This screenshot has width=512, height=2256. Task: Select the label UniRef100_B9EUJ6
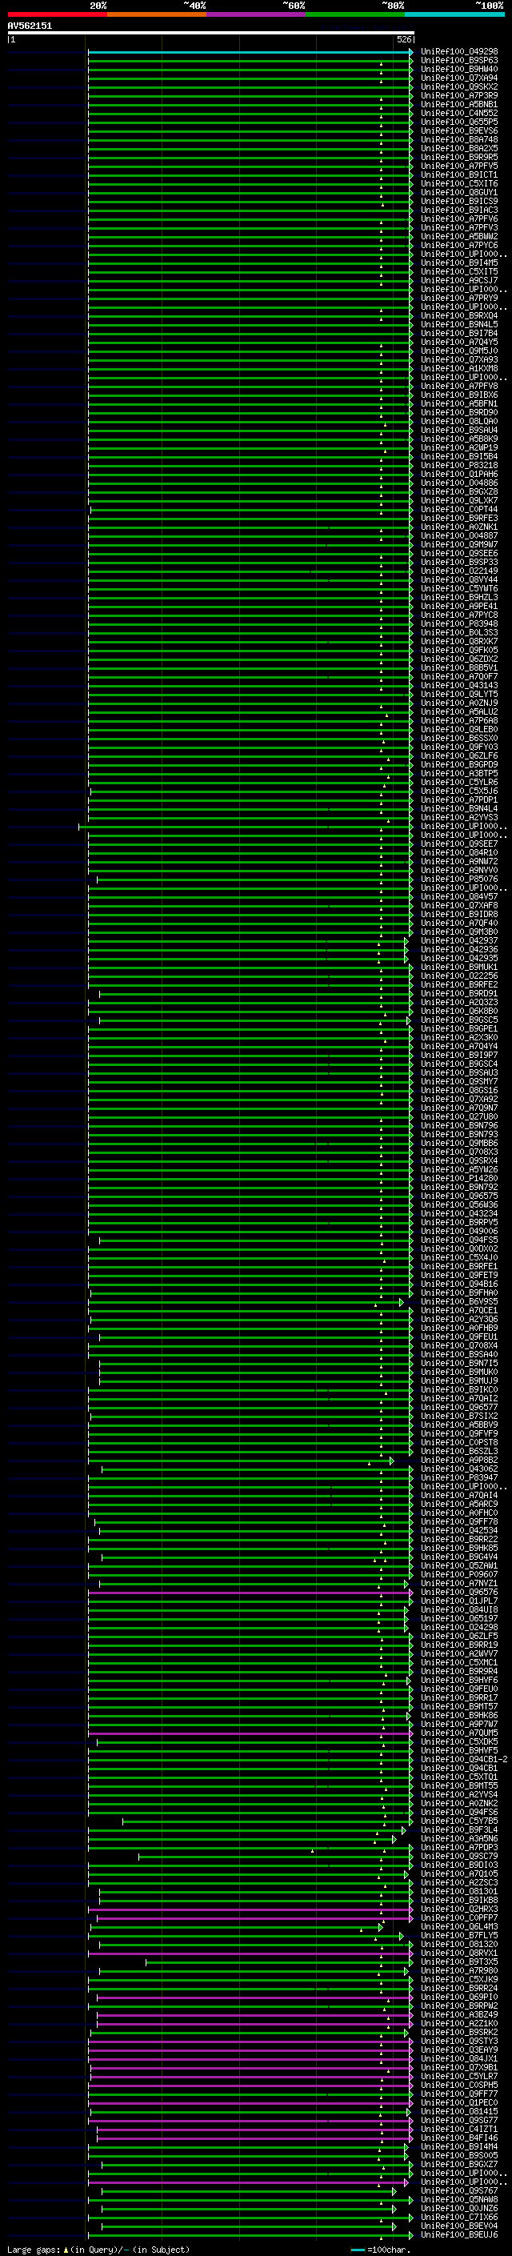[459, 2234]
